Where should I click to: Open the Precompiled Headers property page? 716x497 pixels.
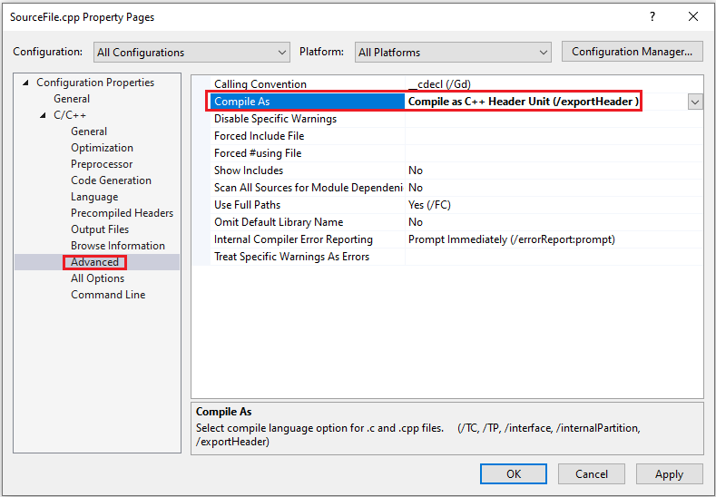coord(122,213)
